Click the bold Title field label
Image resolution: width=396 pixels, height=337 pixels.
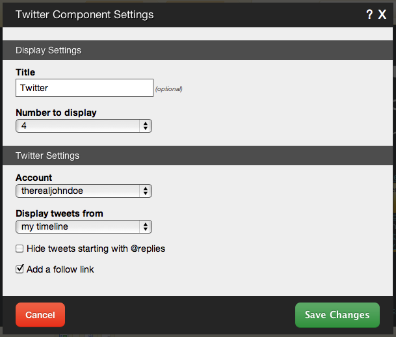click(25, 72)
